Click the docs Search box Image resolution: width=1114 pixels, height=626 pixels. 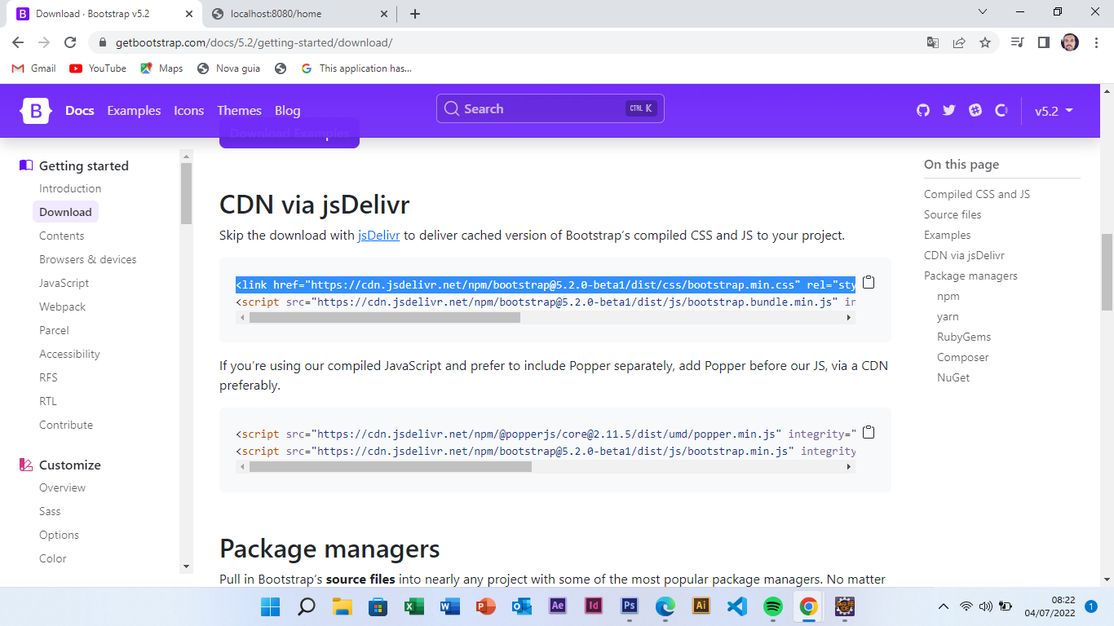click(x=550, y=108)
